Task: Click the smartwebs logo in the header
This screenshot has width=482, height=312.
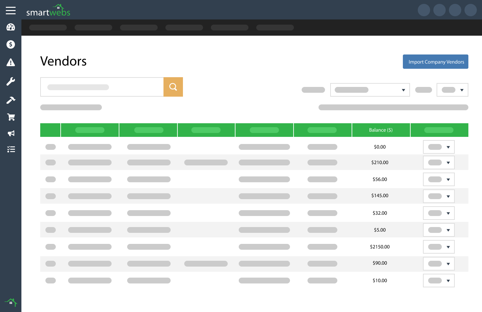Action: point(48,11)
